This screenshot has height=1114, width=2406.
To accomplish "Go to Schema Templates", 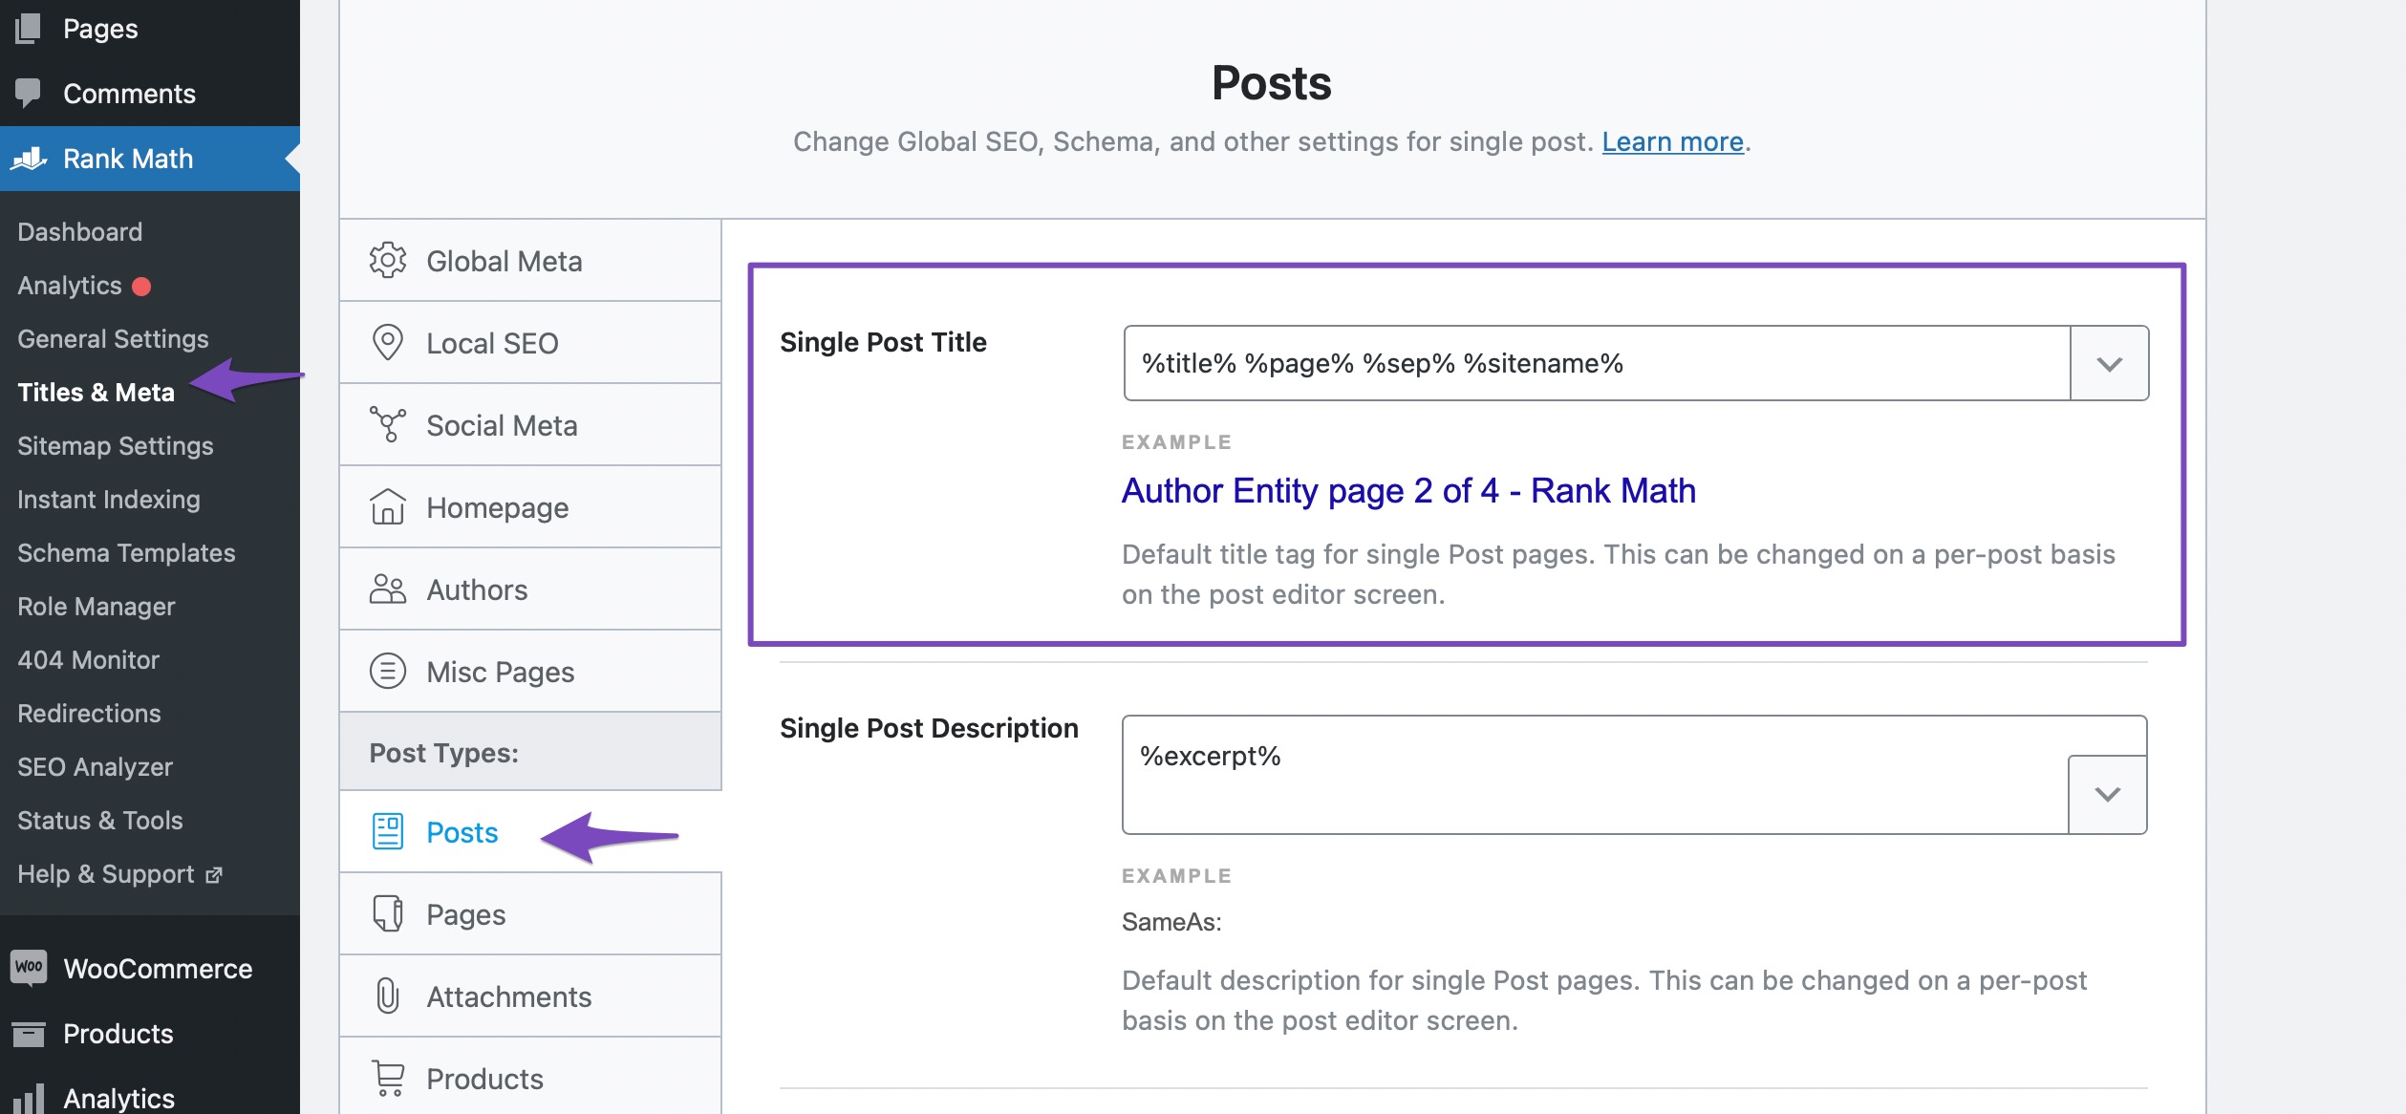I will (x=126, y=553).
